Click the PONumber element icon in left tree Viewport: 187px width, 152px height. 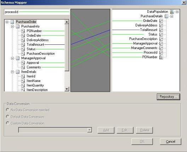click(23, 31)
